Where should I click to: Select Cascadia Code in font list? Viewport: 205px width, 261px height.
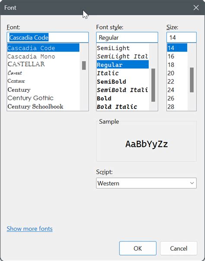tap(43, 48)
